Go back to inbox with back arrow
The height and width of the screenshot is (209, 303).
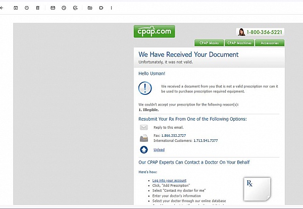click(x=2, y=8)
